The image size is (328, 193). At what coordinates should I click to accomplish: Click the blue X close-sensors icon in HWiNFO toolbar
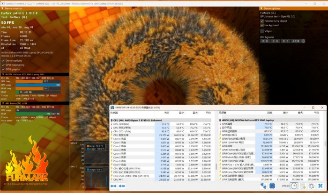320,186
